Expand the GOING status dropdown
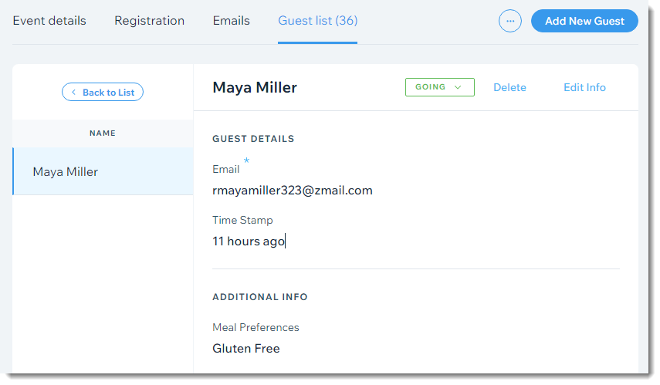660x385 pixels. coord(440,87)
